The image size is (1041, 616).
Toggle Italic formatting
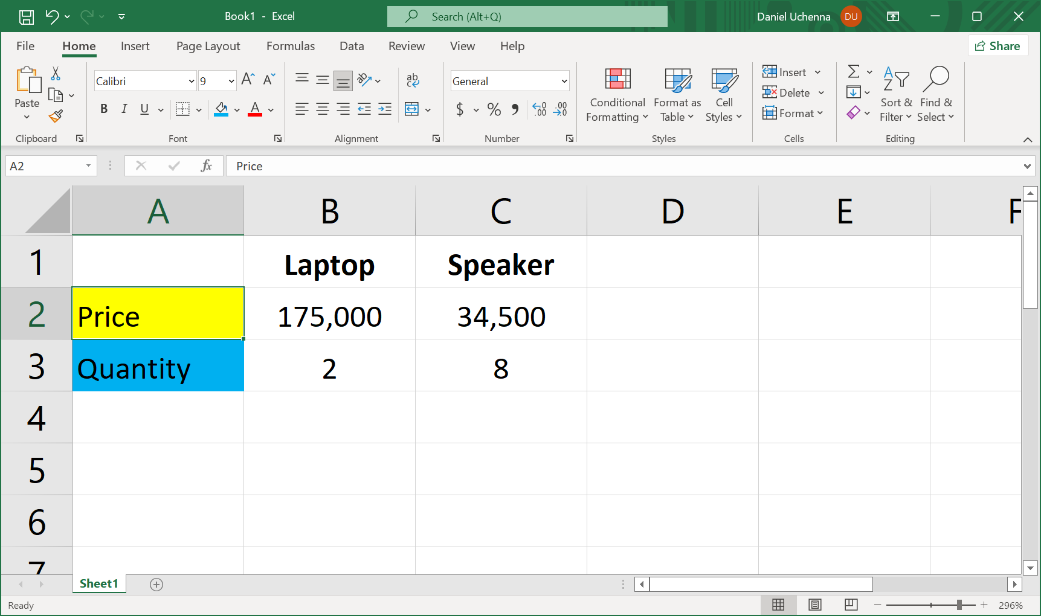pos(124,109)
